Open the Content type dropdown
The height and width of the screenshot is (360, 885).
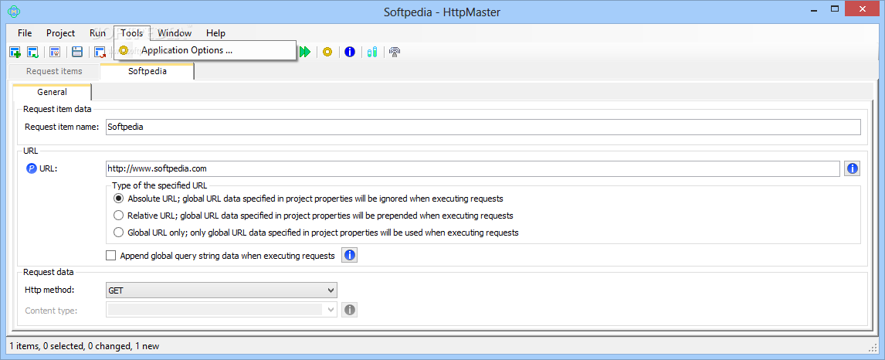[222, 309]
